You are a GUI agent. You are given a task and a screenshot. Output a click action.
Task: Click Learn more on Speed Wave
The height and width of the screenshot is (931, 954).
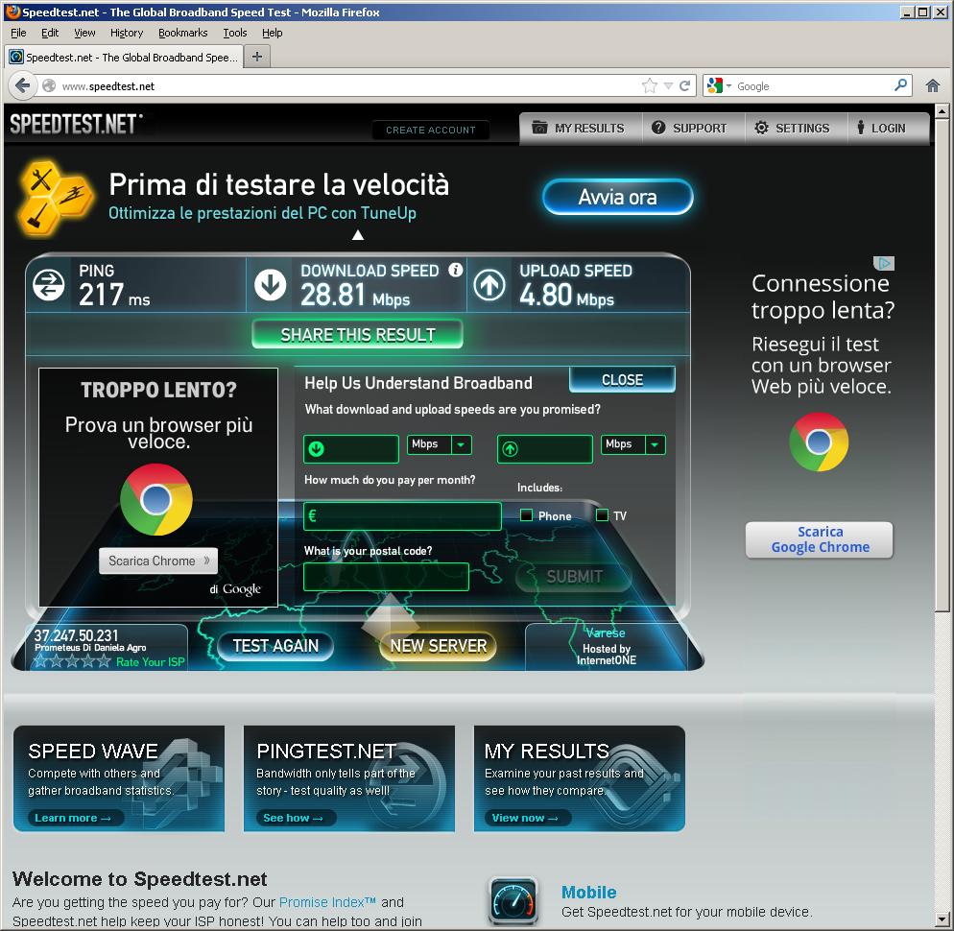click(x=76, y=818)
